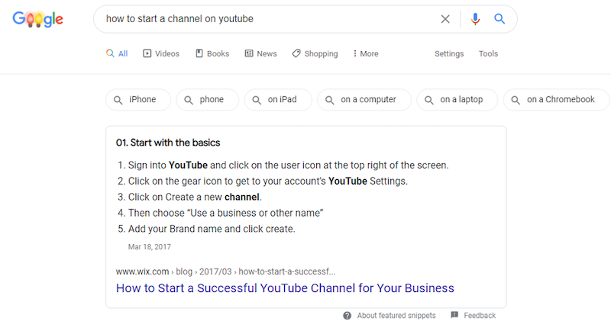This screenshot has width=611, height=334.
Task: Choose the "on a laptop" suggestion chip
Action: pyautogui.click(x=457, y=100)
